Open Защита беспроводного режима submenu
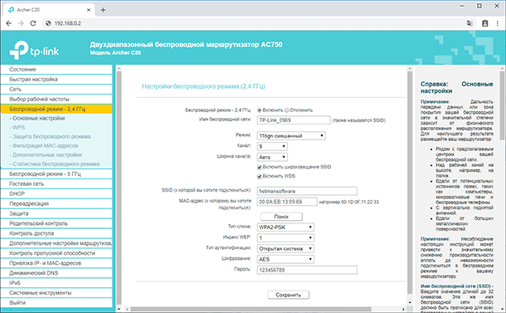The image size is (506, 313). (50, 137)
